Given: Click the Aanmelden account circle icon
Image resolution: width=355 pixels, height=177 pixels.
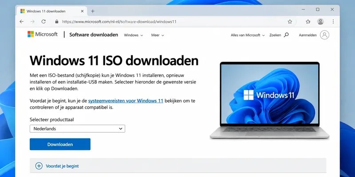Looking at the screenshot, I should [x=324, y=35].
